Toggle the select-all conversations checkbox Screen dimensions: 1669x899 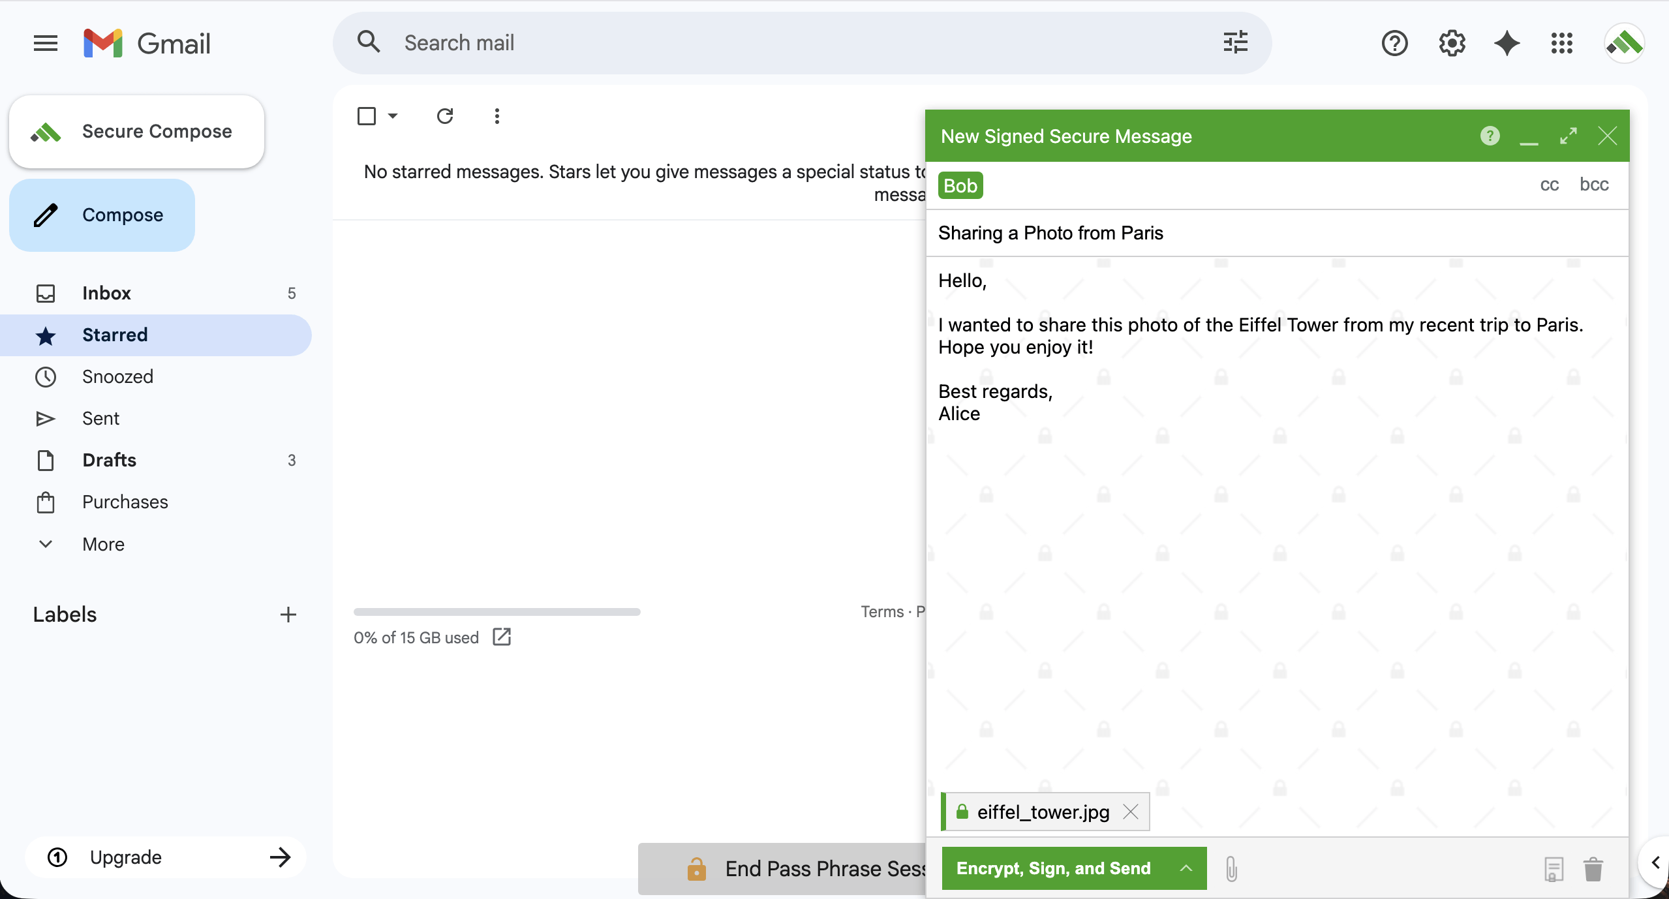click(367, 115)
